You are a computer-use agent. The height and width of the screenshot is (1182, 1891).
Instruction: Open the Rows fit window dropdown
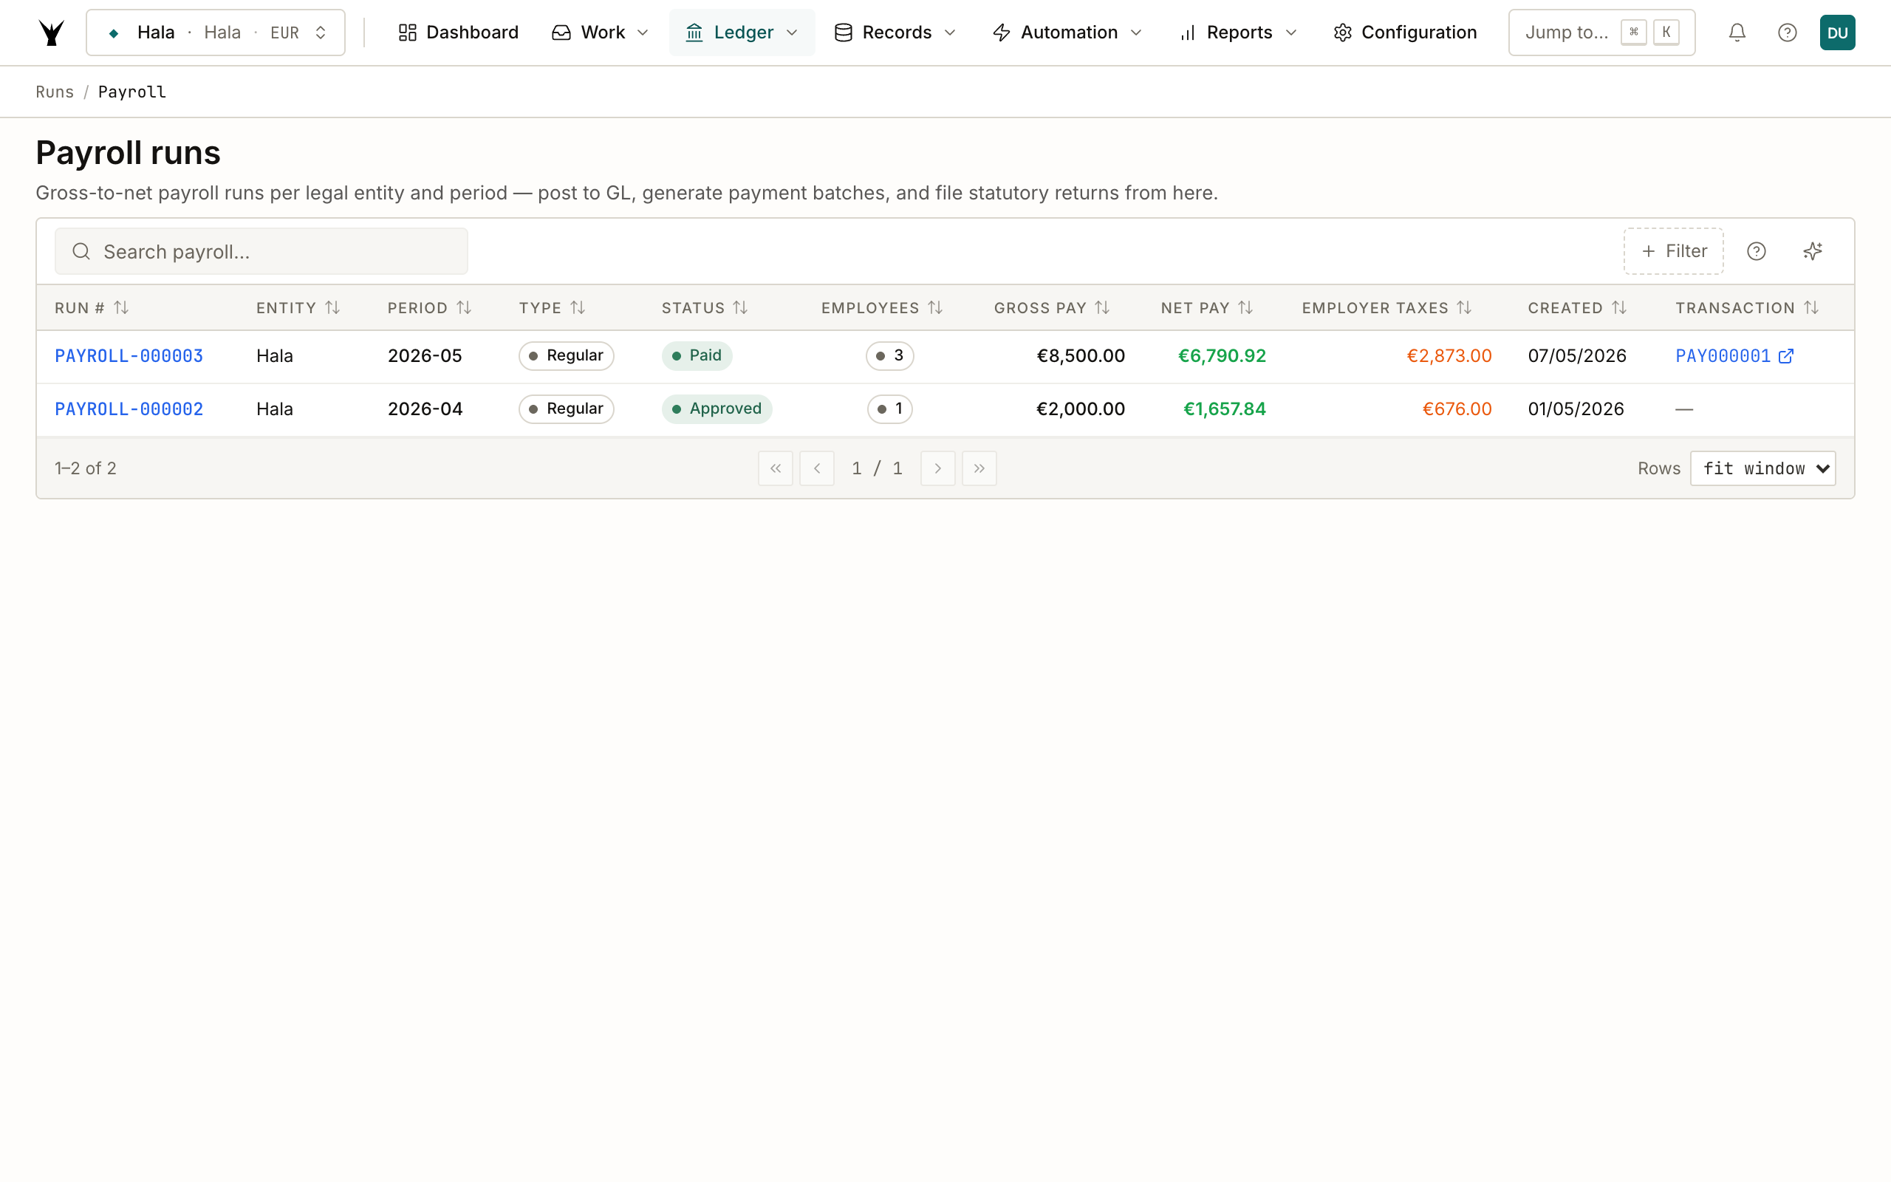[1762, 468]
